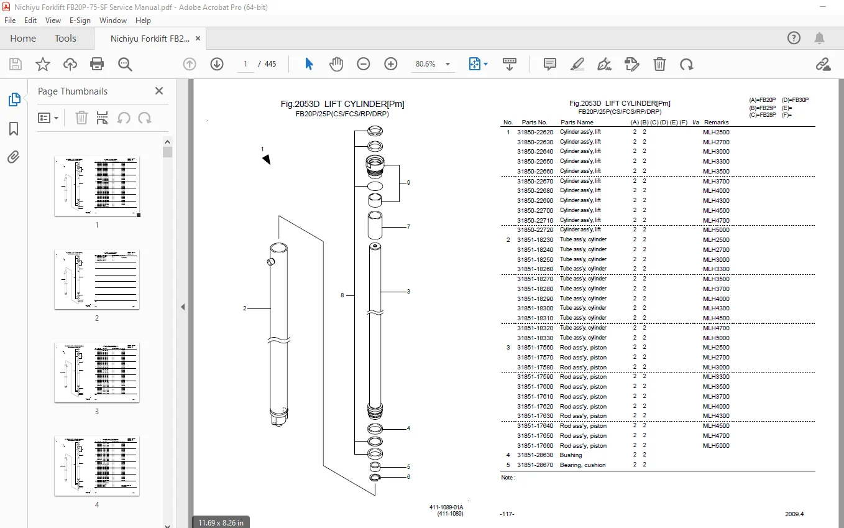Click the total page count 445

(270, 64)
